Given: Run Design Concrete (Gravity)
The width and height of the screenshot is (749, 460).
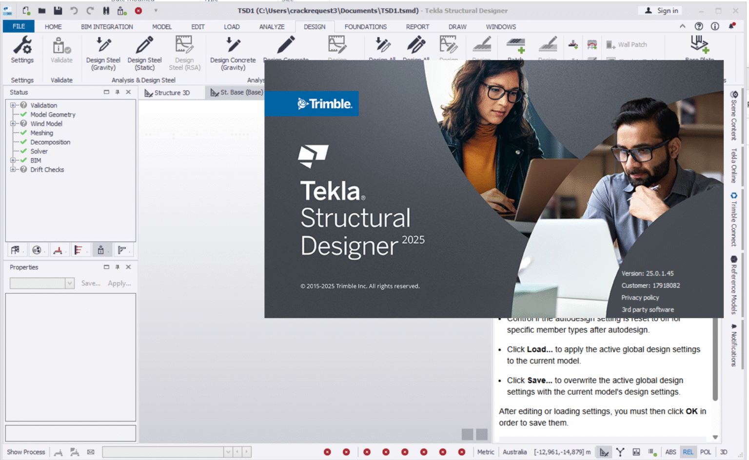Looking at the screenshot, I should click(233, 54).
